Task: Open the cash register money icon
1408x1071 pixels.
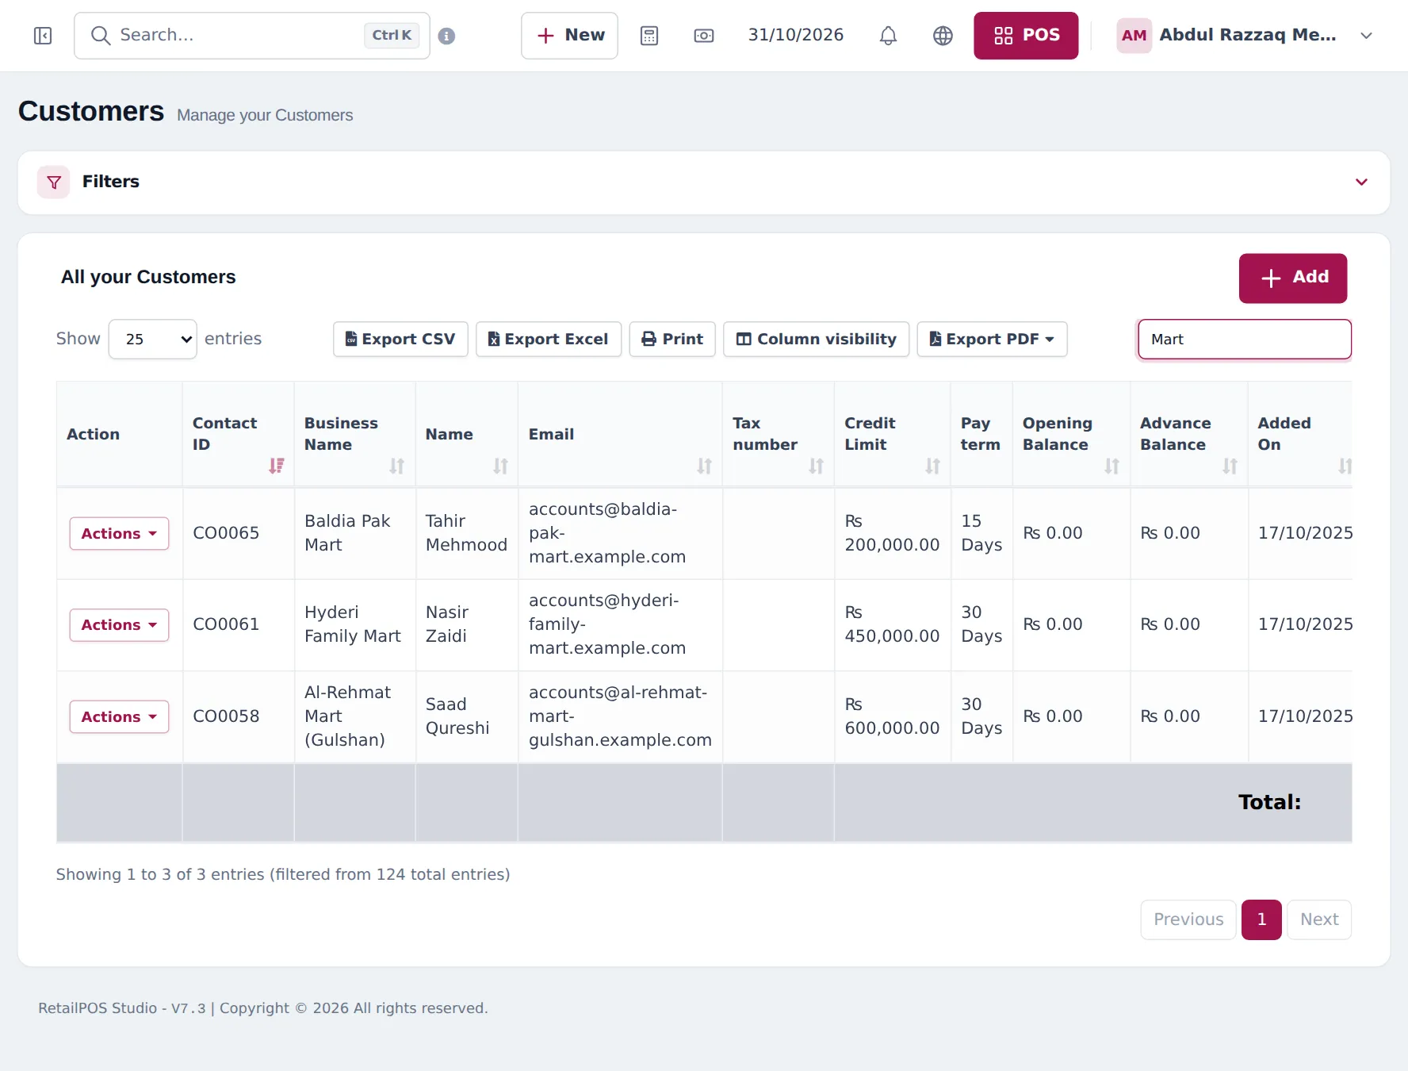Action: [x=704, y=36]
